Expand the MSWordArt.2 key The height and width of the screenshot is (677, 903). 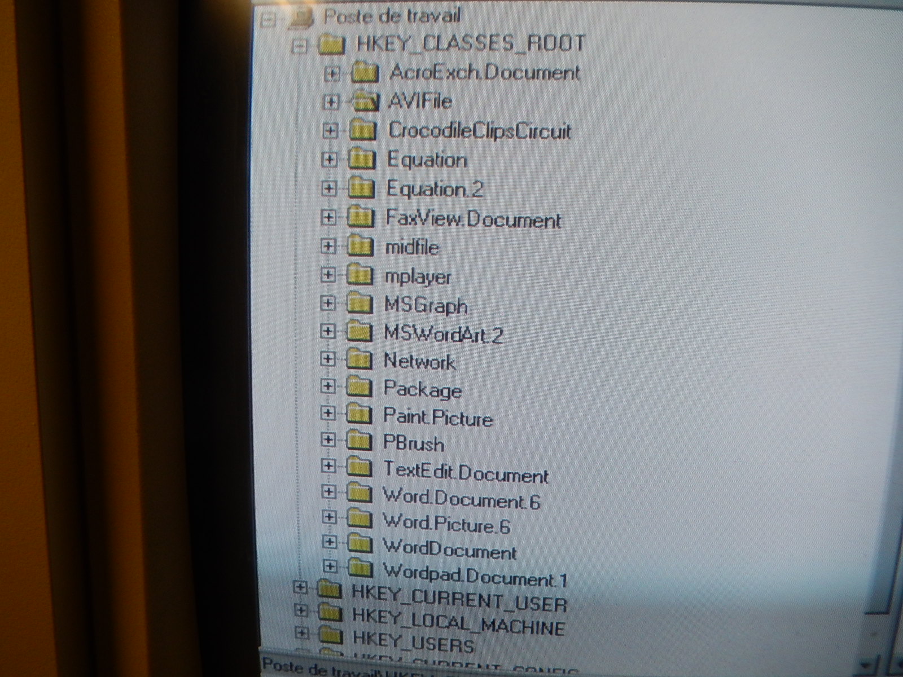click(x=327, y=331)
